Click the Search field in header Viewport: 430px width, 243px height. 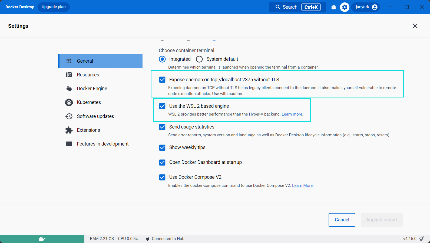297,7
